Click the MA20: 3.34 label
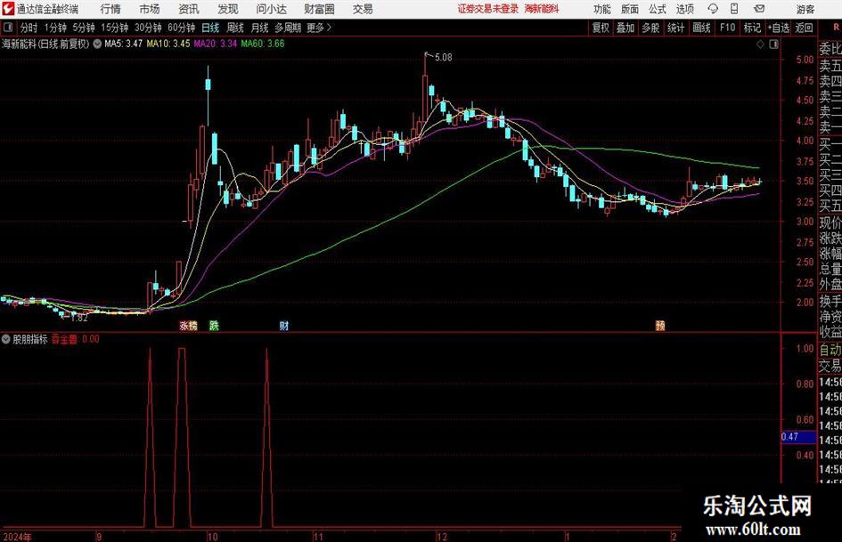The image size is (842, 542). coord(216,44)
